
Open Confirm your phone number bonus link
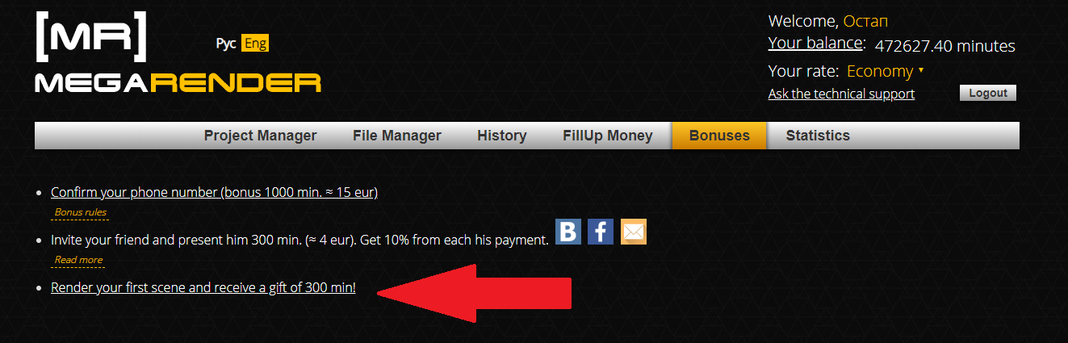pyautogui.click(x=214, y=192)
